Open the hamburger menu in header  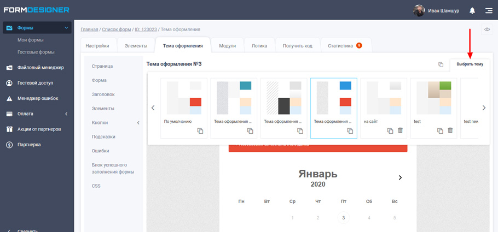pos(489,10)
